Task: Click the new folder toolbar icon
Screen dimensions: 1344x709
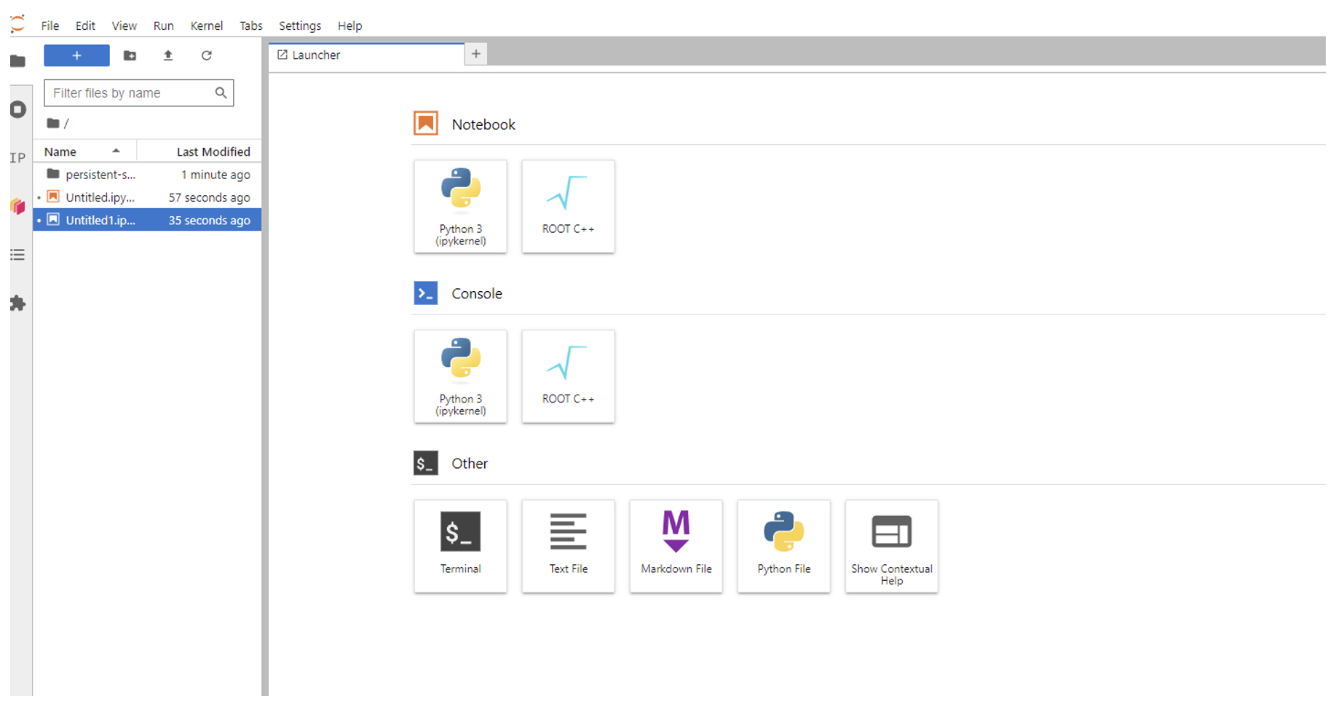Action: pos(130,55)
